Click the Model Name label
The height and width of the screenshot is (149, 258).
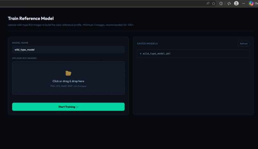coord(20,43)
